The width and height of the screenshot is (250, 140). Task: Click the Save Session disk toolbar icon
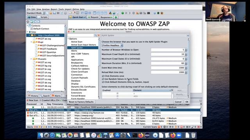tap(54, 13)
